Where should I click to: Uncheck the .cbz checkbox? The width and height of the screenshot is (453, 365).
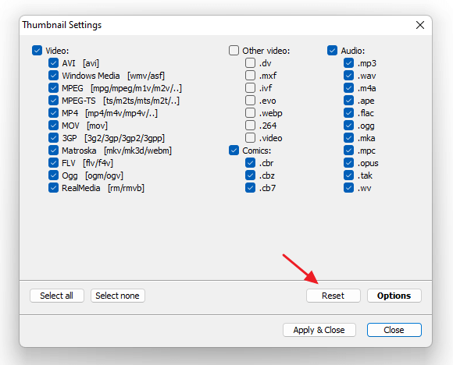click(x=250, y=175)
